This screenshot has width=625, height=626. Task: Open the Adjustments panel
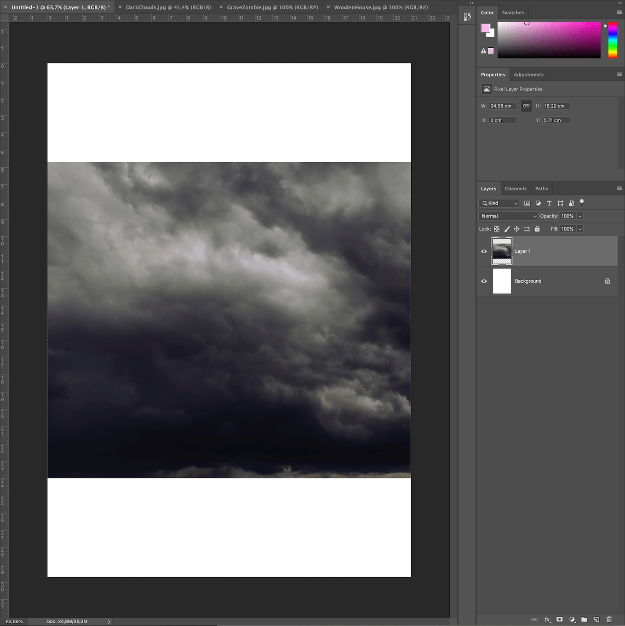pos(528,74)
